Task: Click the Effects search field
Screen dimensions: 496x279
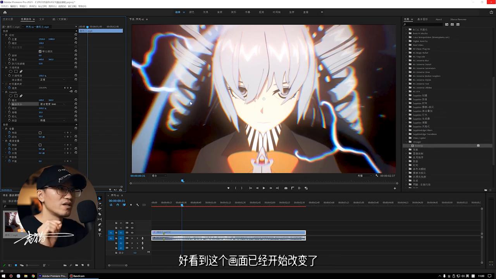Action: [x=423, y=24]
